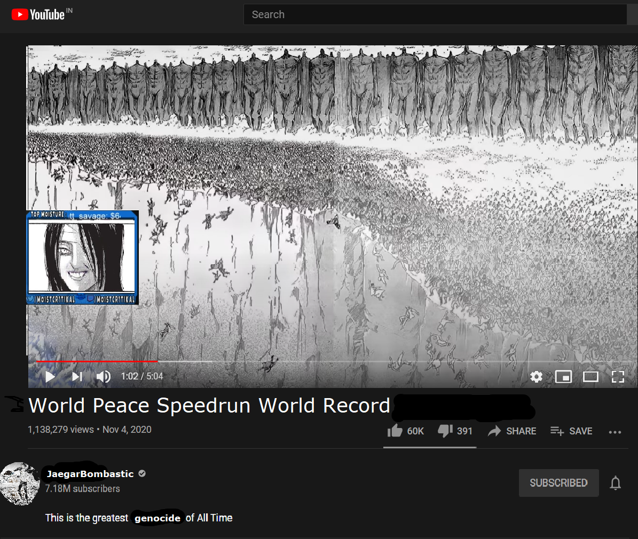
Task: Share this video
Action: (x=512, y=431)
